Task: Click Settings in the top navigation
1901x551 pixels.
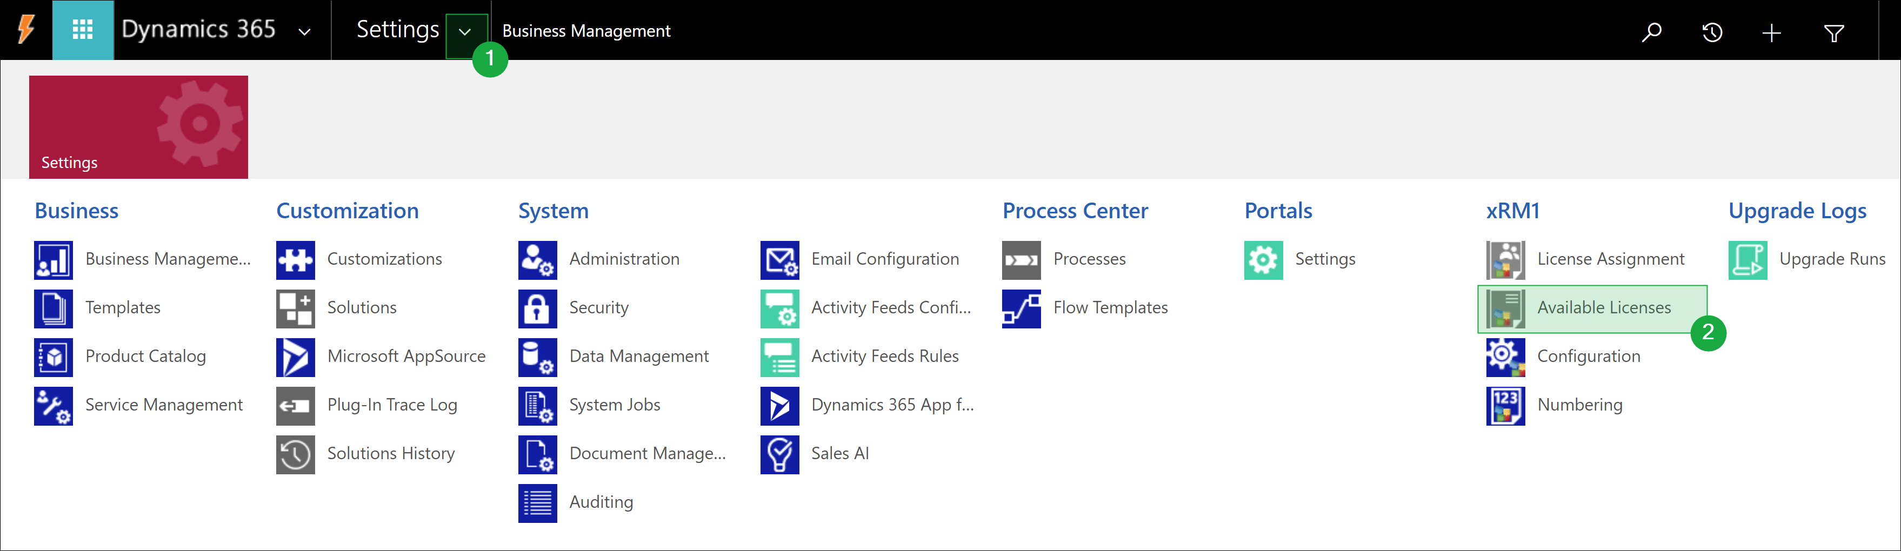Action: [397, 30]
